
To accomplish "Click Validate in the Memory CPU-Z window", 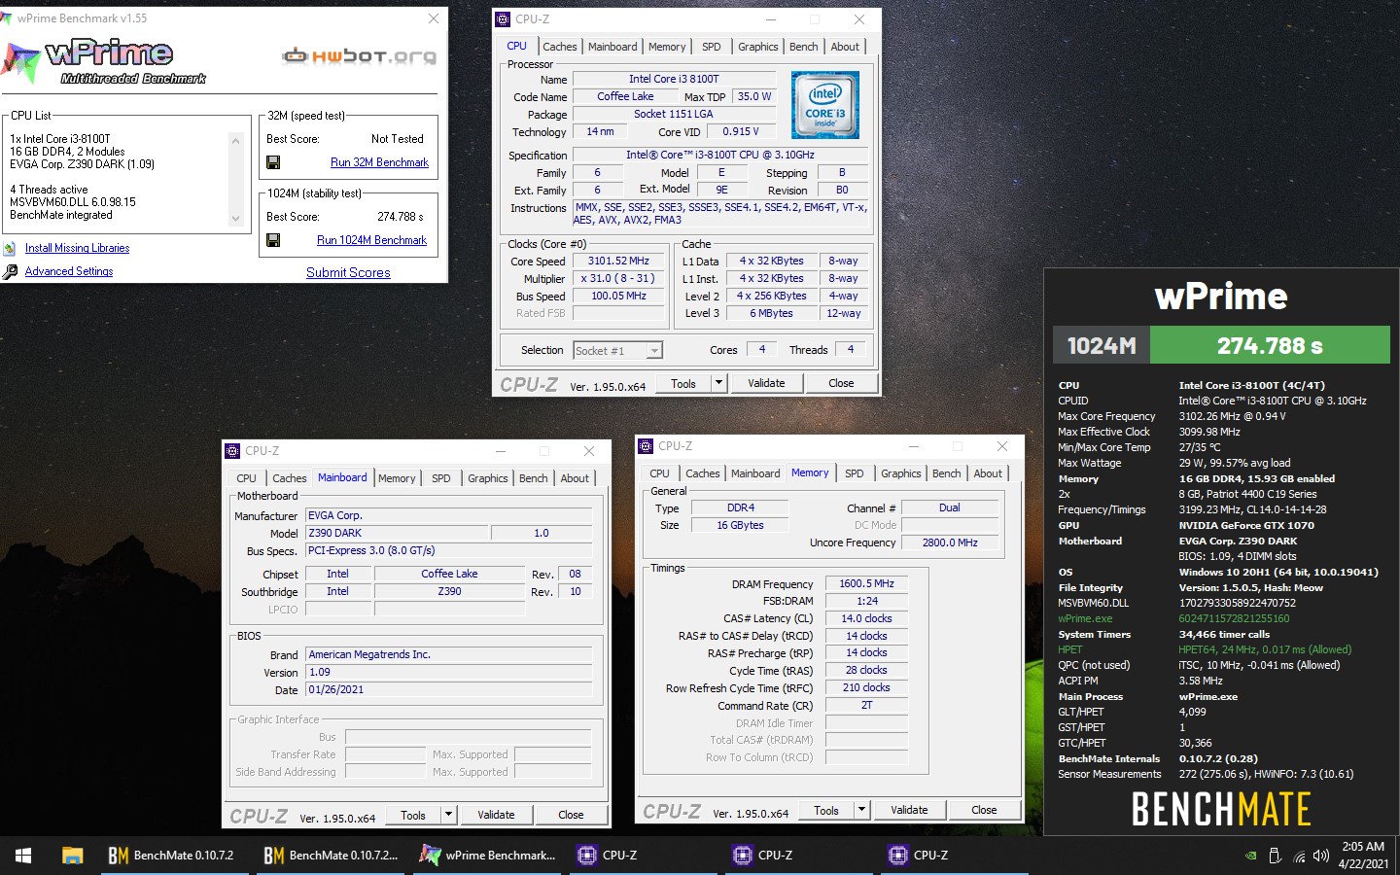I will [909, 810].
